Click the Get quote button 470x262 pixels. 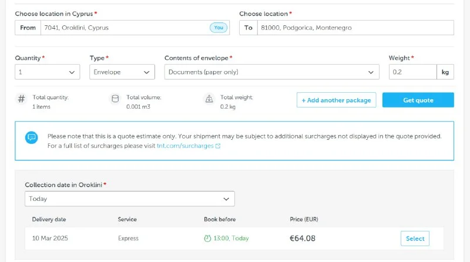click(x=418, y=100)
